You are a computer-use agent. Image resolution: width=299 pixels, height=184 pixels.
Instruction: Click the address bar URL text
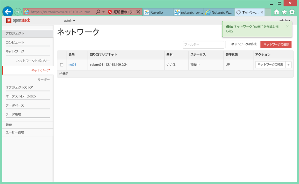pos(62,12)
